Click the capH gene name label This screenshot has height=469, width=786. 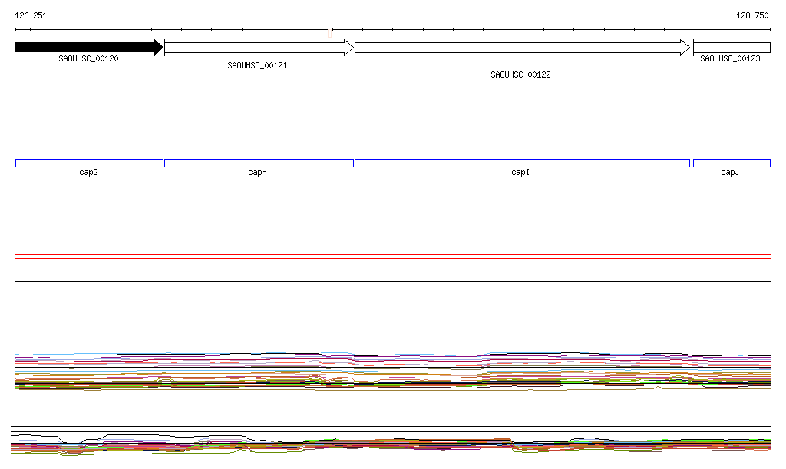pyautogui.click(x=257, y=173)
